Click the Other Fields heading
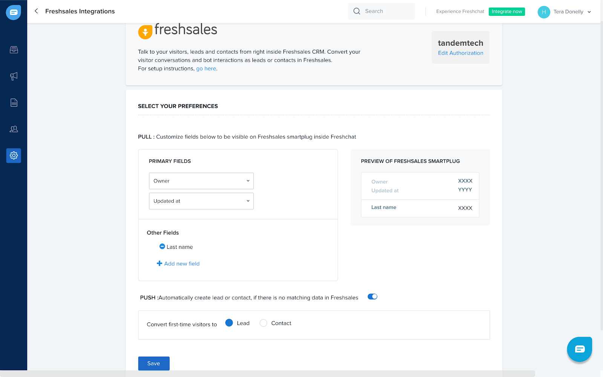This screenshot has width=603, height=377. point(163,233)
